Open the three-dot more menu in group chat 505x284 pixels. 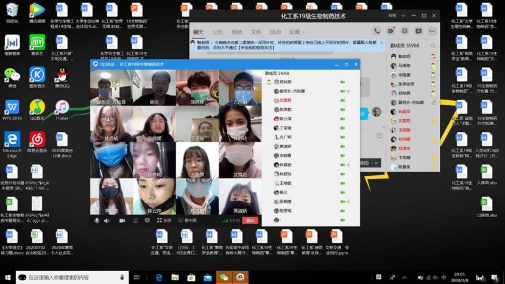point(433,31)
